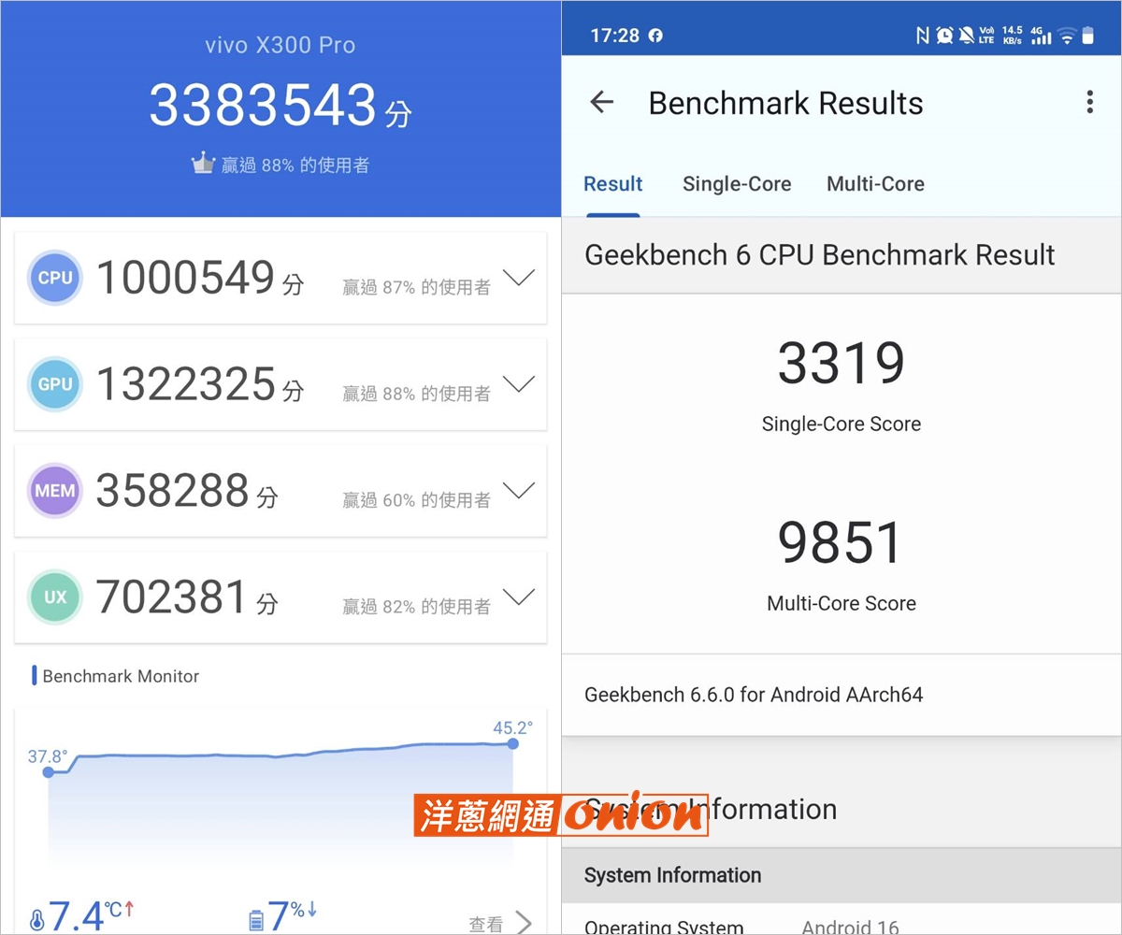
Task: Expand the GPU score details
Action: (x=519, y=384)
